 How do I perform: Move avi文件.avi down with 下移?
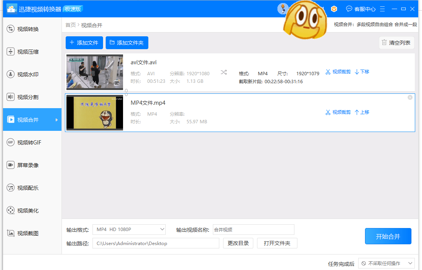362,72
